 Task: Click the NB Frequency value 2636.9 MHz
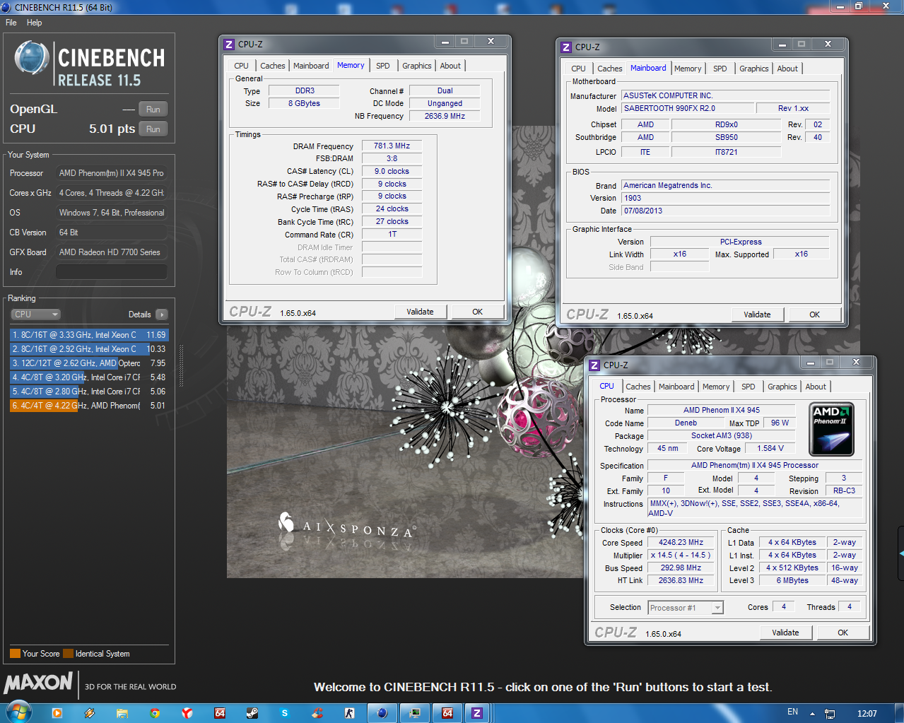(x=445, y=116)
